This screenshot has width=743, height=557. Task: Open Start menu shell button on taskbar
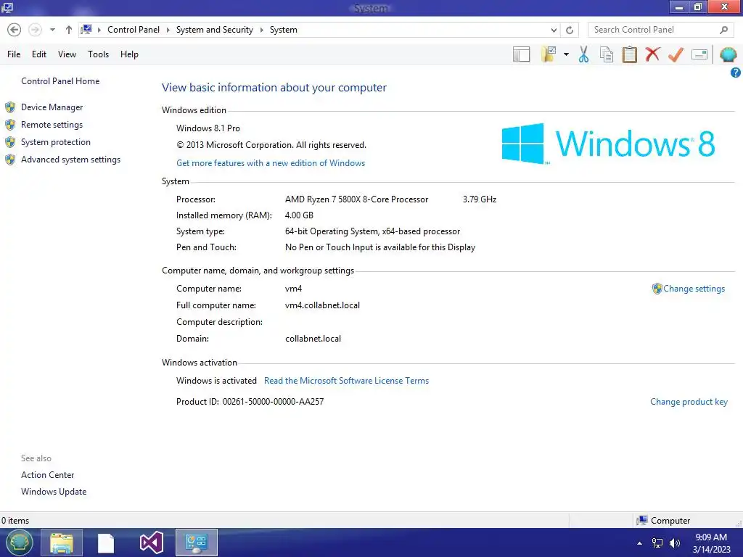pos(19,542)
